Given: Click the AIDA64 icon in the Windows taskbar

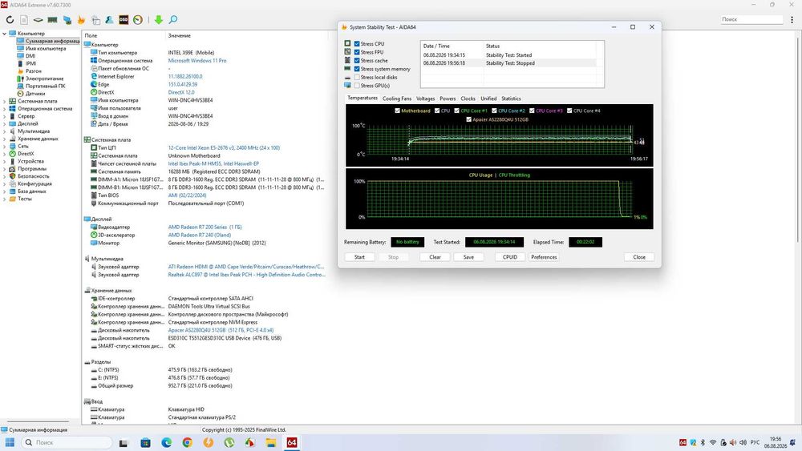Looking at the screenshot, I should (292, 442).
